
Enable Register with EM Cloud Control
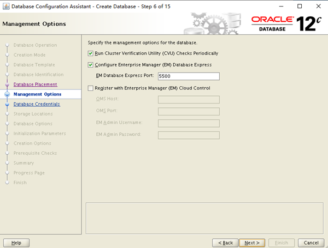(90, 88)
